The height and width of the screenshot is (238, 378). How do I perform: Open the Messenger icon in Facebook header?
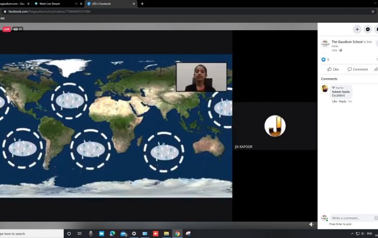(x=368, y=29)
